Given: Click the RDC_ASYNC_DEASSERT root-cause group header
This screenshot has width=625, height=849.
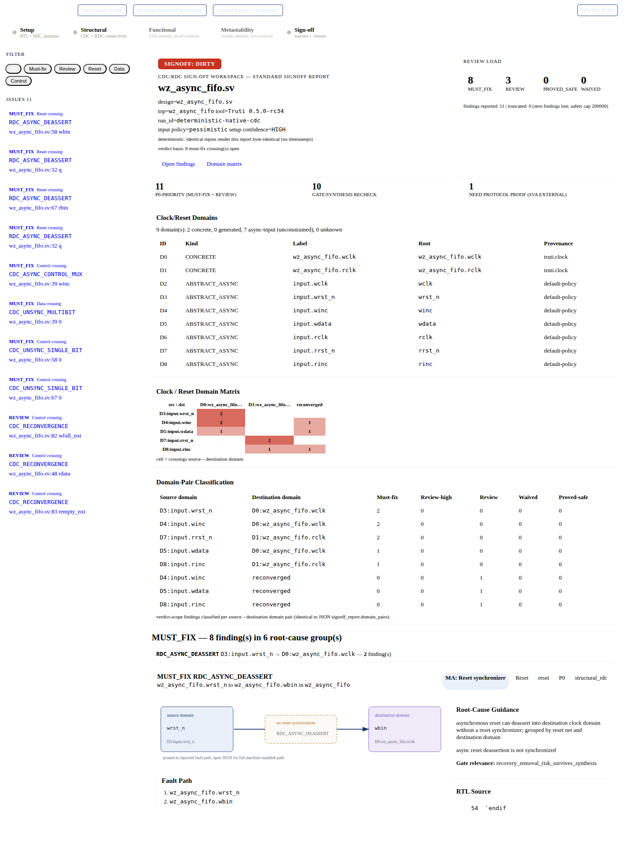Looking at the screenshot, I should 273,654.
